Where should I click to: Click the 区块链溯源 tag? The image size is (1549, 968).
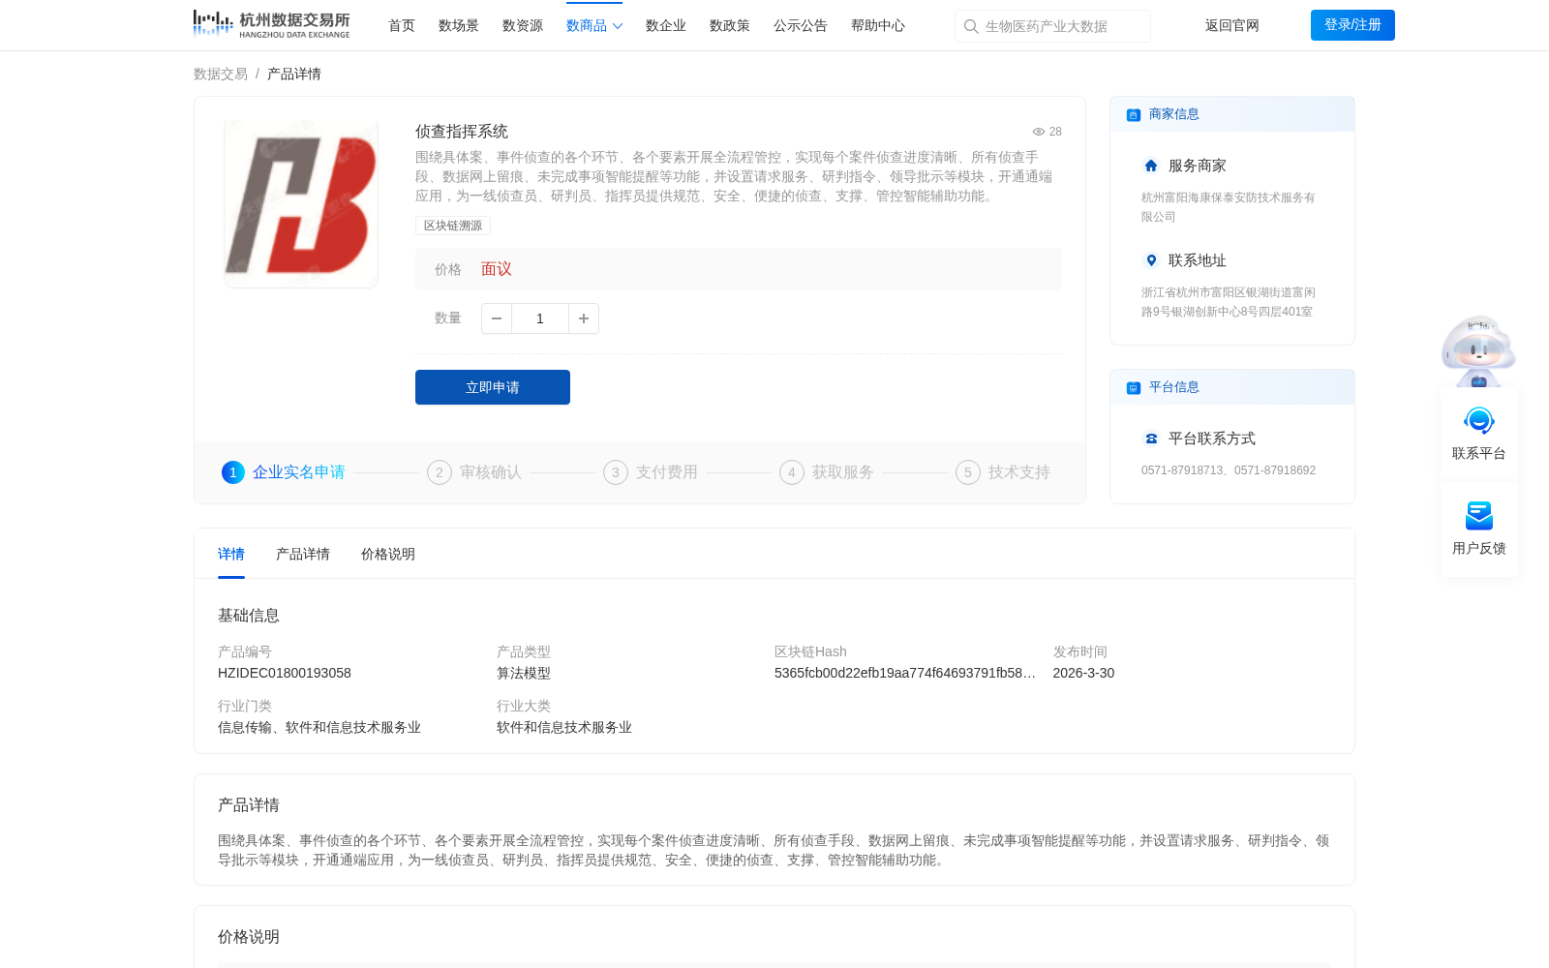pyautogui.click(x=453, y=226)
